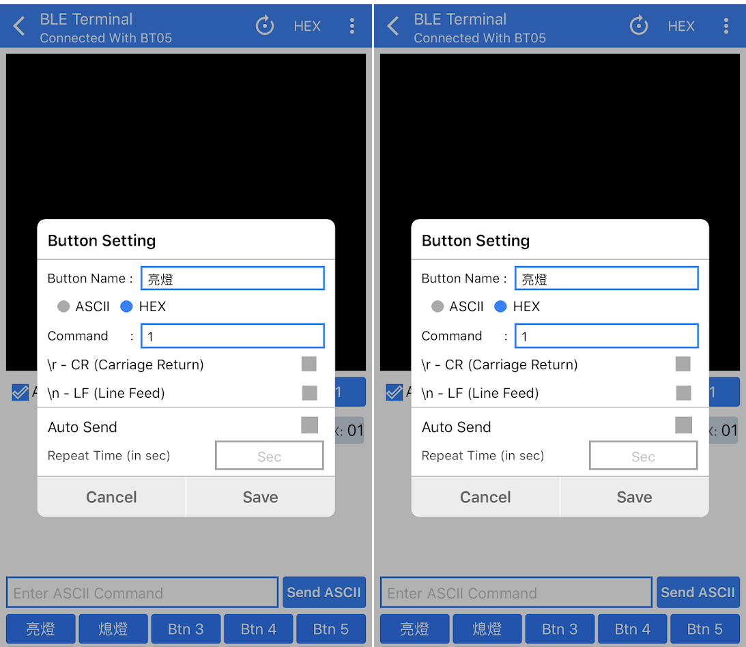Save the right Button Setting dialog
This screenshot has width=746, height=647.
[635, 497]
